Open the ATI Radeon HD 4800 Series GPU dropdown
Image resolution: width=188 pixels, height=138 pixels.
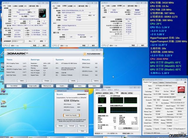tap(156, 133)
